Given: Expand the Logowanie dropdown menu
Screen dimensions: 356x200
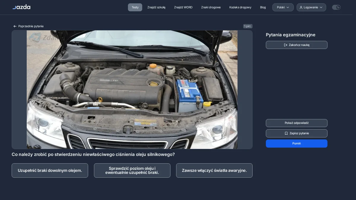Looking at the screenshot, I should [311, 7].
